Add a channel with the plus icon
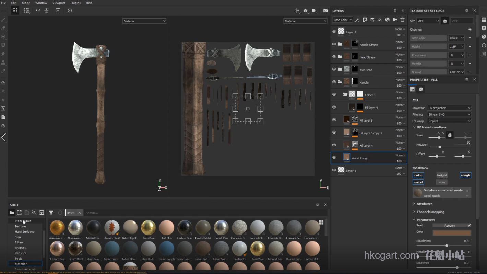 [470, 30]
